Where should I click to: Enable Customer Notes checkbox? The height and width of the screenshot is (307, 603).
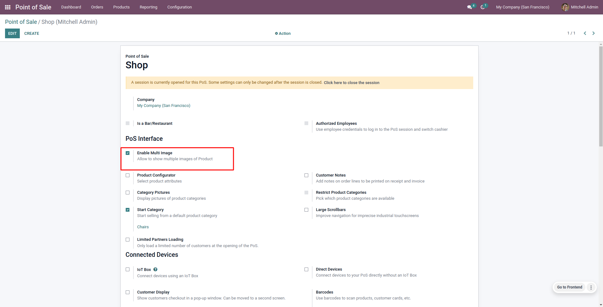pyautogui.click(x=306, y=175)
